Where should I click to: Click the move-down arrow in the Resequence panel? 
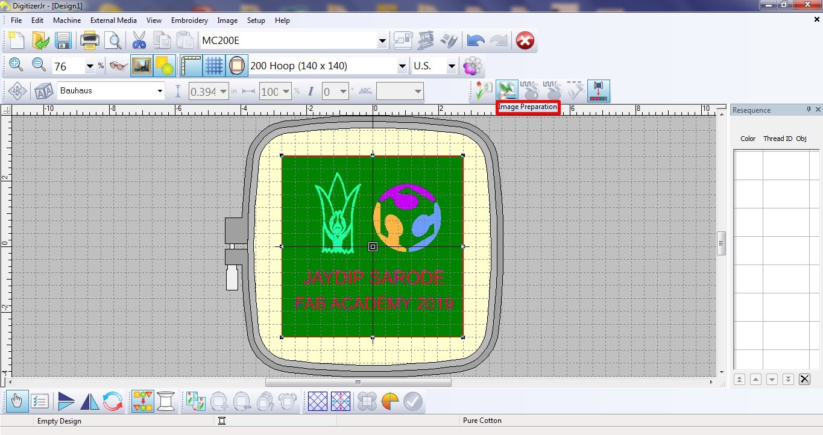pos(772,379)
